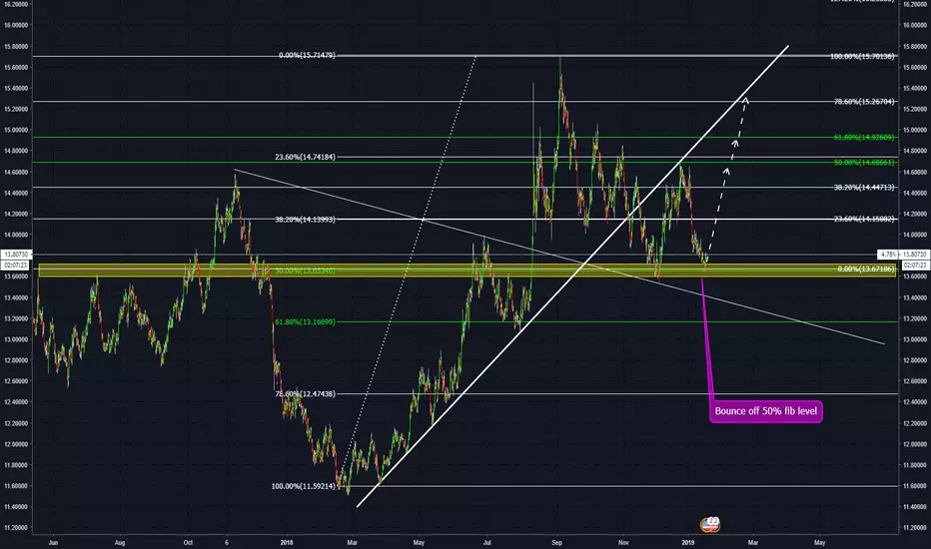
Task: Click '2019' on the time axis
Action: (x=688, y=542)
